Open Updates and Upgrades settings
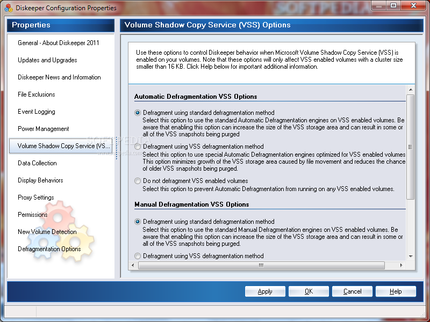 point(47,60)
